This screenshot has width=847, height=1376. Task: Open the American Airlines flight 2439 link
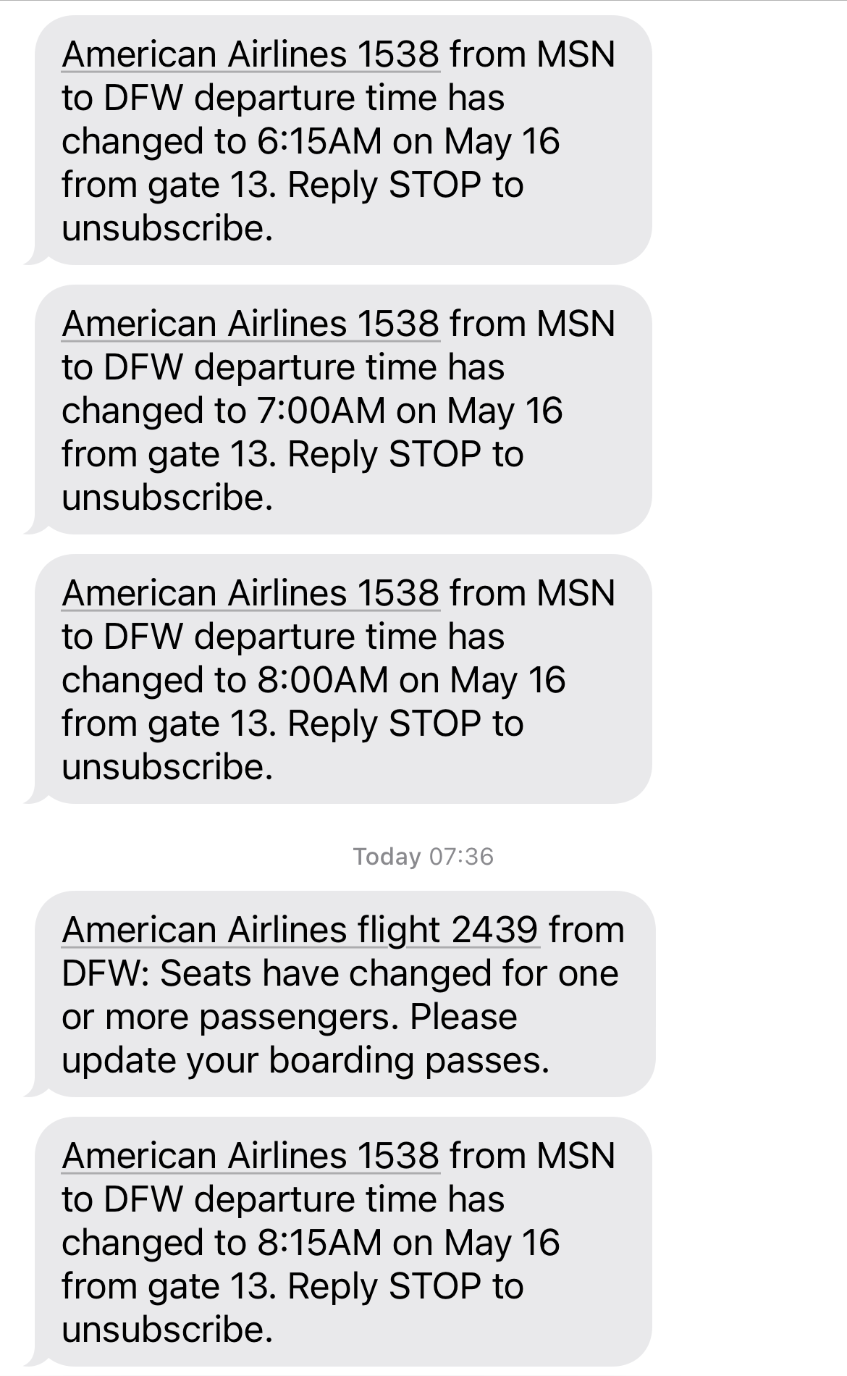(300, 930)
